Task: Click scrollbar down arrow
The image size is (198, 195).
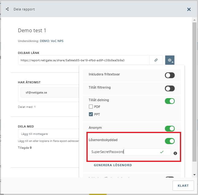Action: pyautogui.click(x=194, y=175)
